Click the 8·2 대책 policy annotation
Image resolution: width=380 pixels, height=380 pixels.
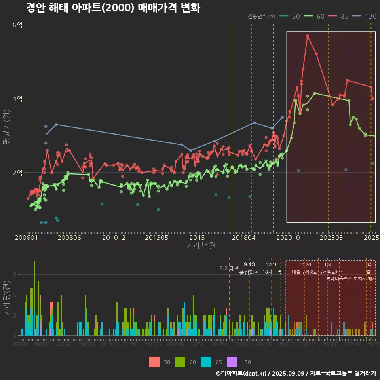[x=230, y=268]
